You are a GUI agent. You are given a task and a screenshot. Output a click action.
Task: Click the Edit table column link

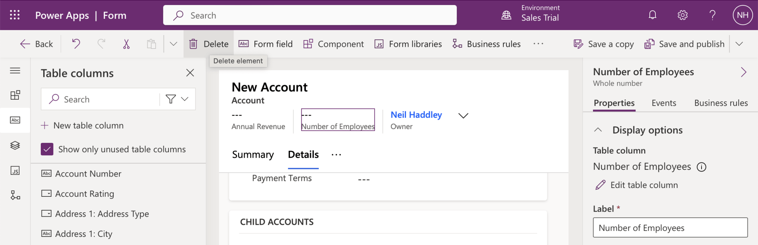coord(644,185)
